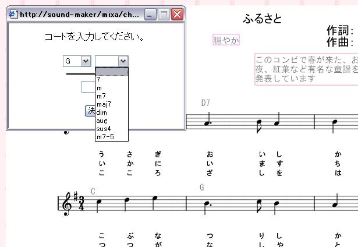The height and width of the screenshot is (247, 358).
Task: Click the C chord symbol above staff
Action: pos(93,191)
